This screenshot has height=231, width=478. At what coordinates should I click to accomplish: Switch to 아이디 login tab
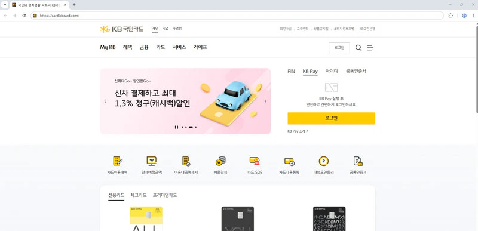pyautogui.click(x=332, y=71)
